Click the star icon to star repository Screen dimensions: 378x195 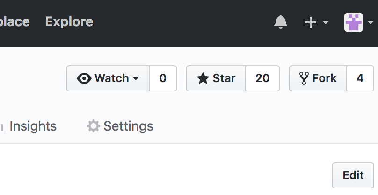(203, 78)
